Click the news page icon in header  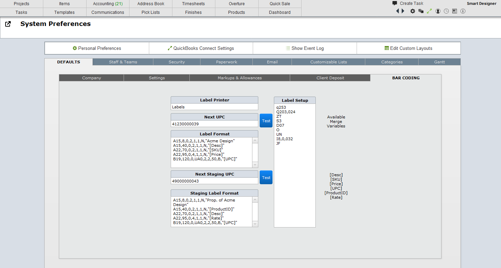point(455,11)
